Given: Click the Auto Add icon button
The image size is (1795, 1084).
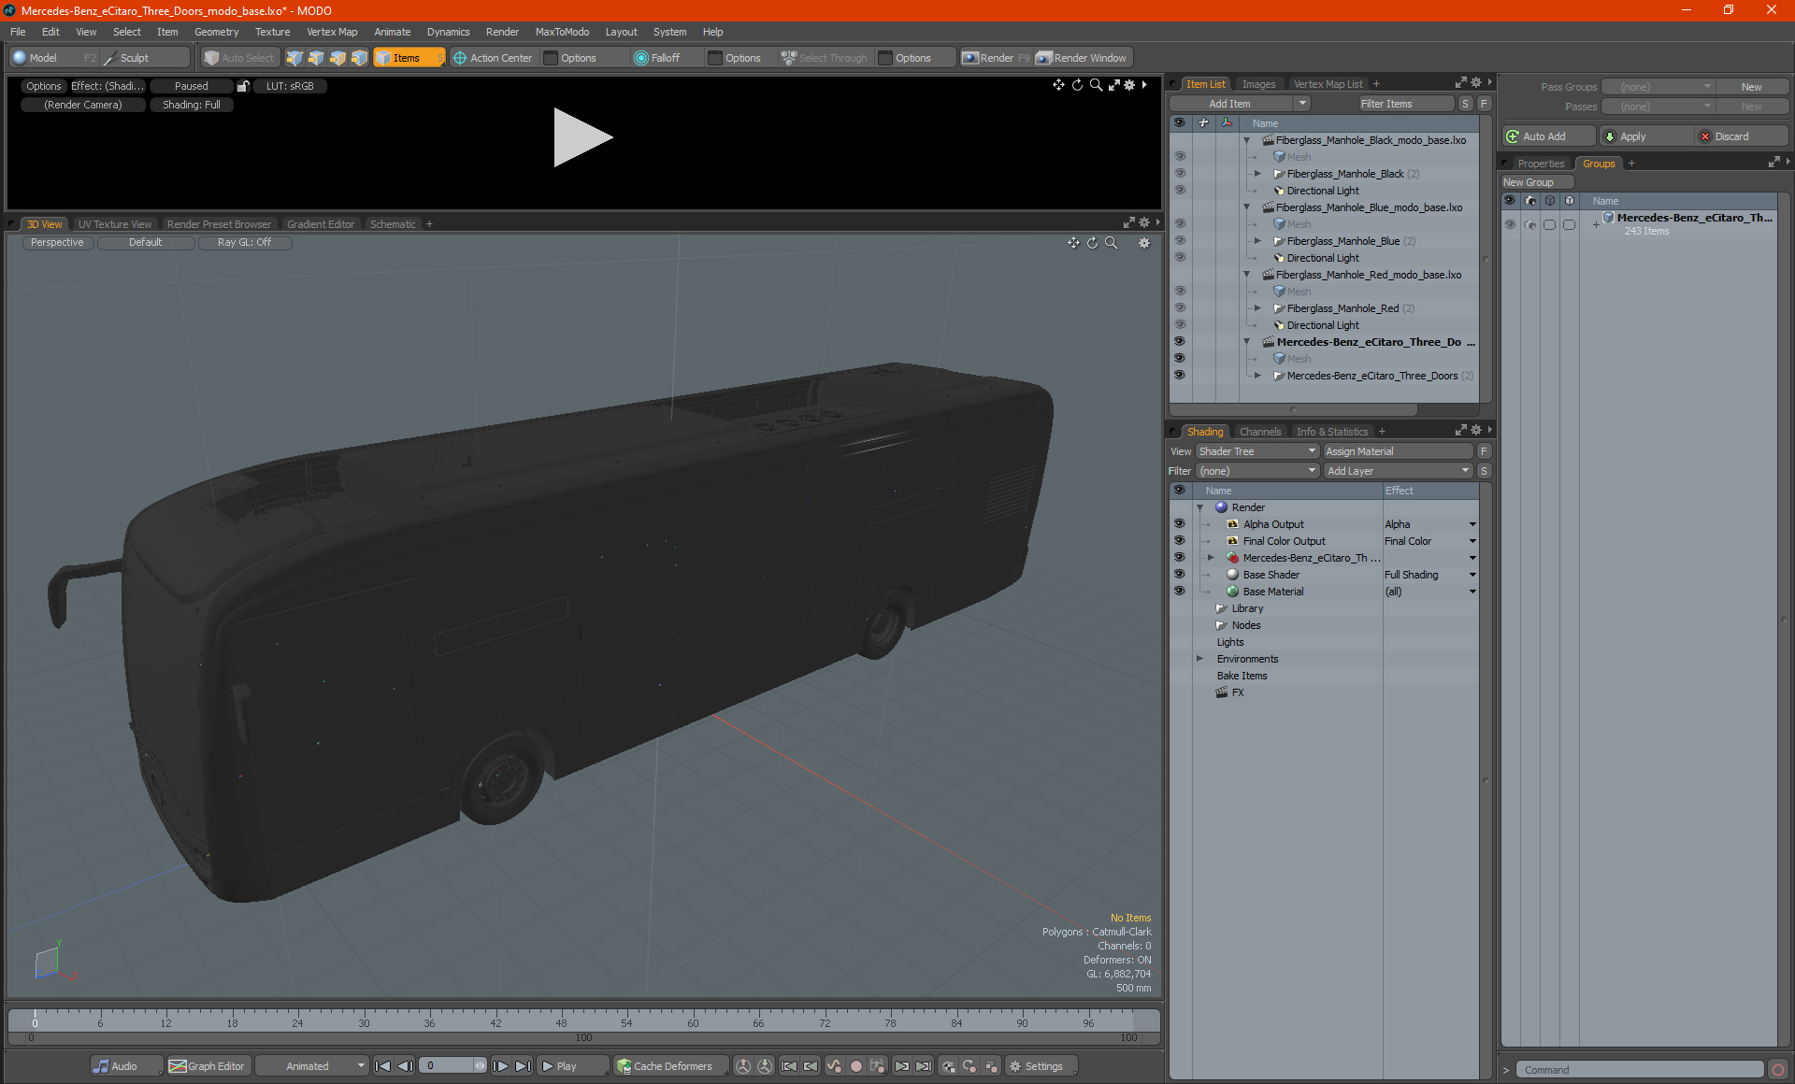Looking at the screenshot, I should (x=1513, y=136).
